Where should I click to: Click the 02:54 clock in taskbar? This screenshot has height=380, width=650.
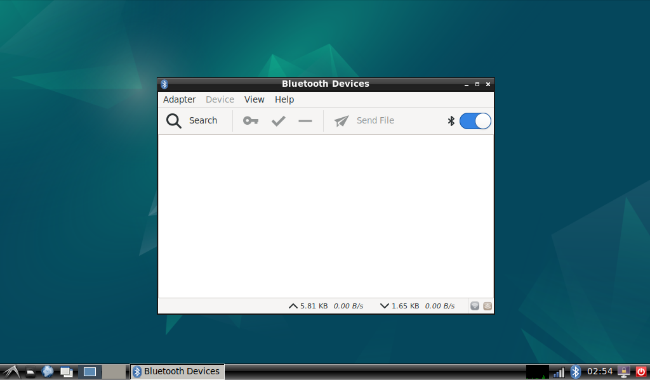pyautogui.click(x=600, y=371)
